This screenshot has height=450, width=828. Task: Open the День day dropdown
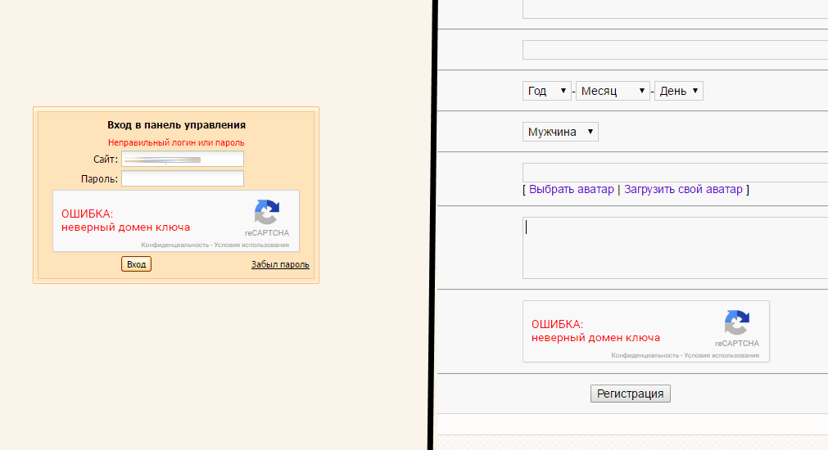tap(679, 91)
